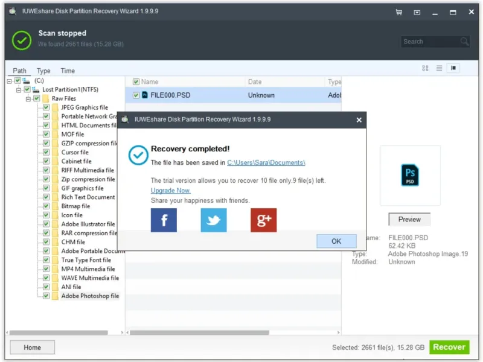The width and height of the screenshot is (483, 362).
Task: Click the ANI file folder icon
Action: [x=55, y=287]
